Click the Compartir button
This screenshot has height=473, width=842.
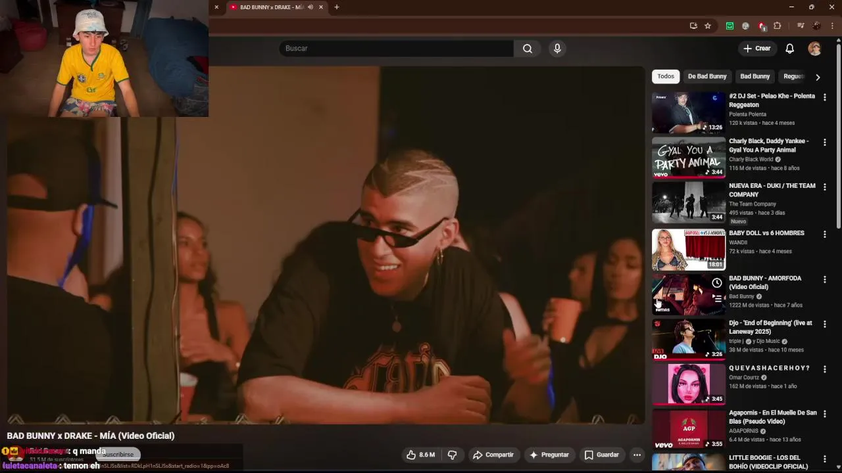[493, 455]
